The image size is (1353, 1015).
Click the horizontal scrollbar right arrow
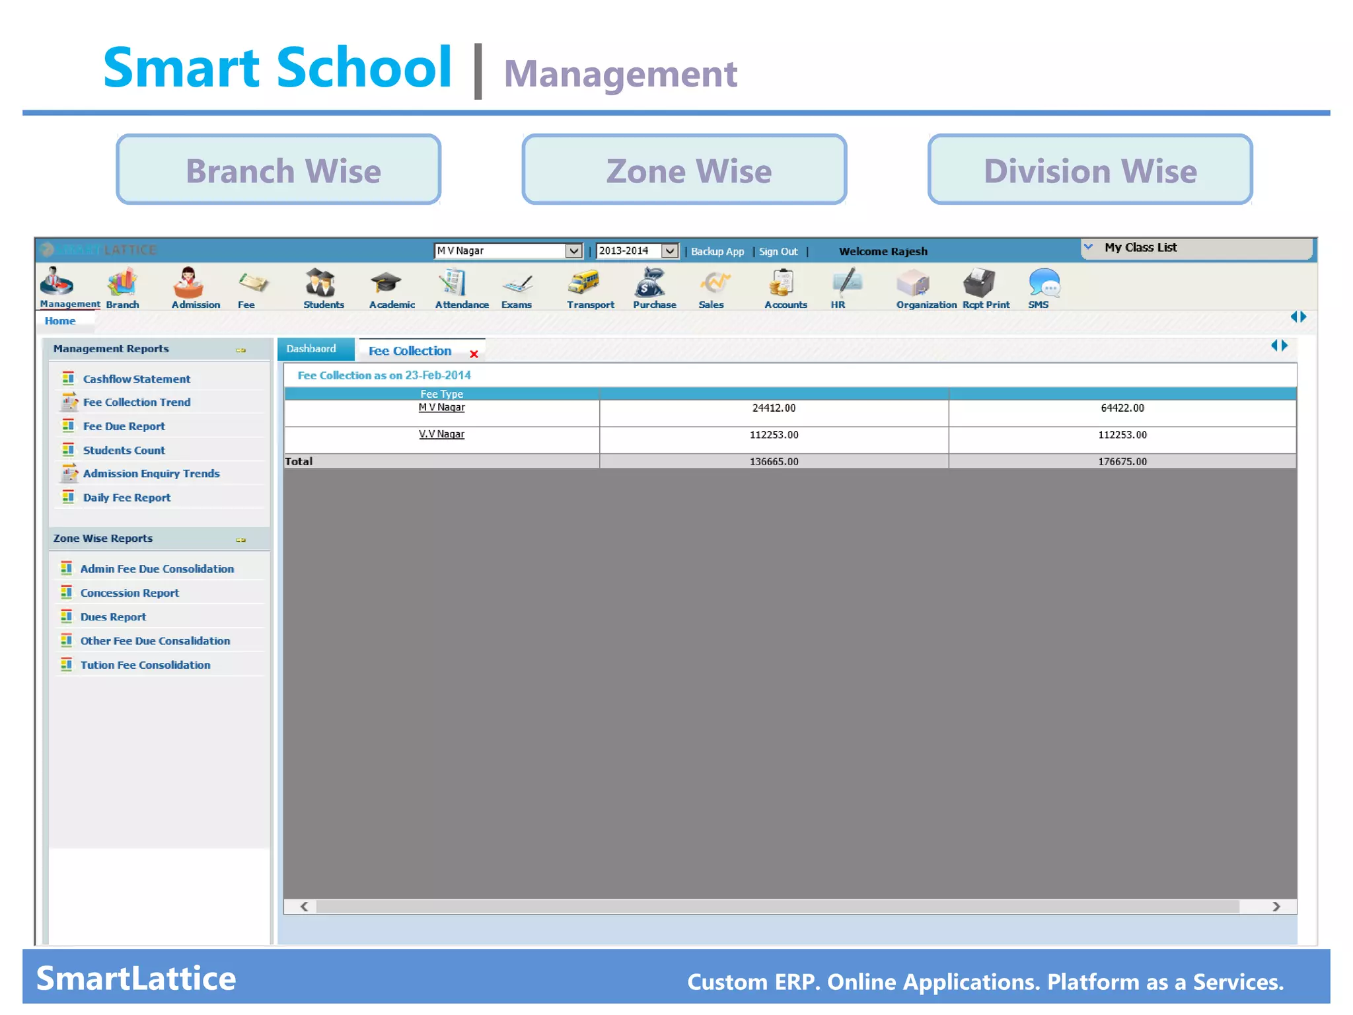pyautogui.click(x=1276, y=907)
